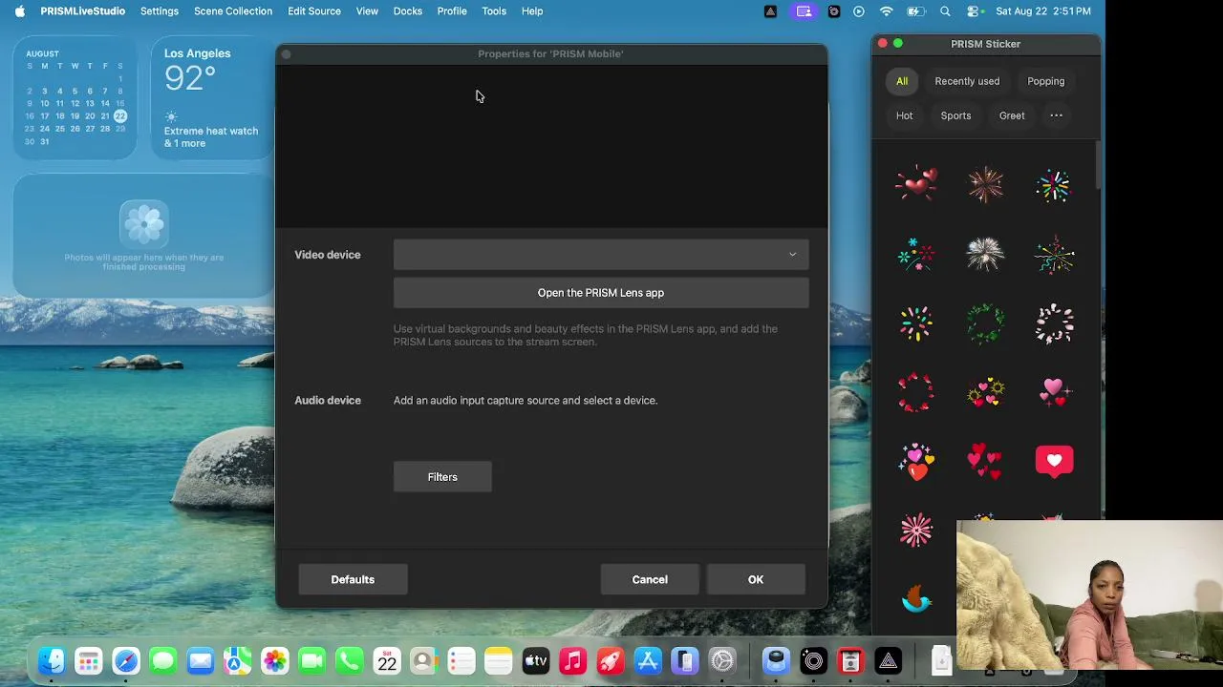Switch to the Recently used sticker tab
Screen dimensions: 1223x687
click(x=967, y=81)
